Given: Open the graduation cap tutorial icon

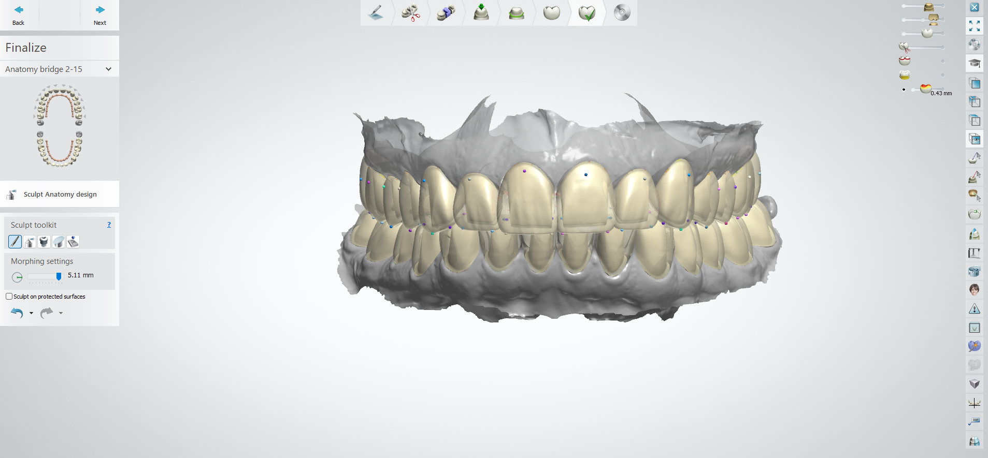Looking at the screenshot, I should [975, 63].
